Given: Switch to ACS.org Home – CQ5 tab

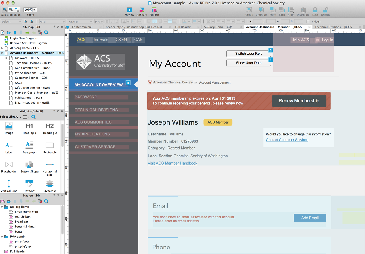Looking at the screenshot, I should click(x=218, y=27).
